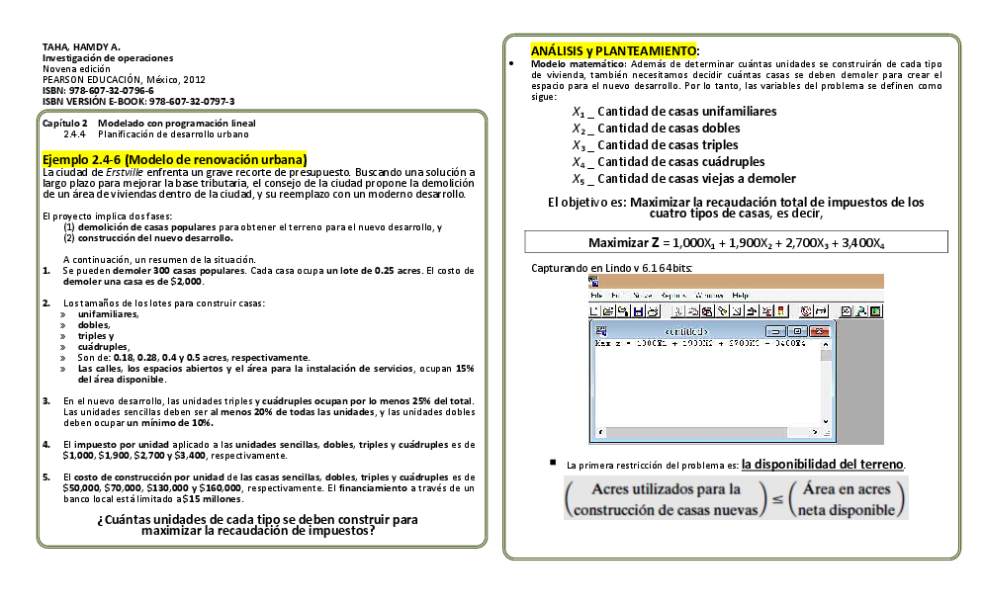Click the down arrow of the vertical scrollbar
This screenshot has height=605, width=984.
pyautogui.click(x=827, y=422)
